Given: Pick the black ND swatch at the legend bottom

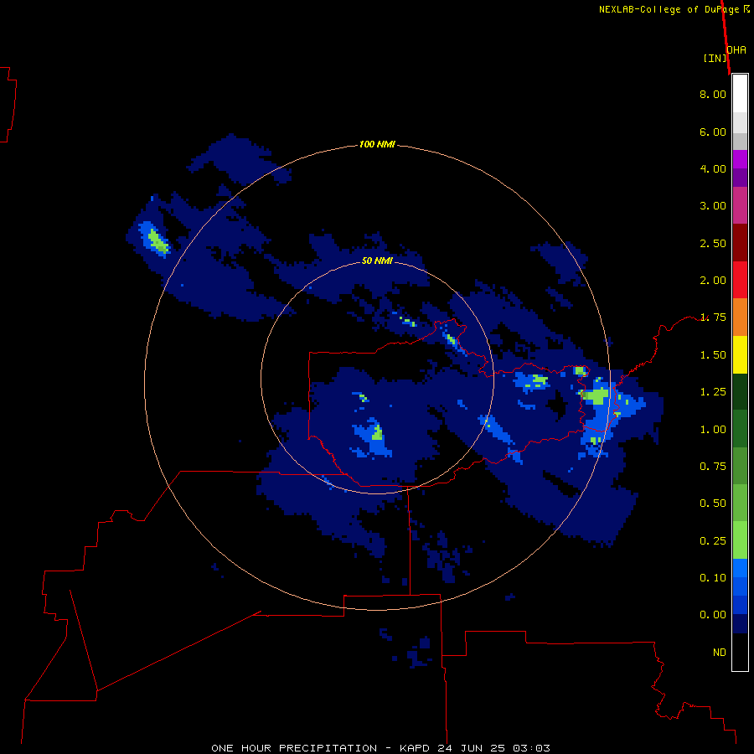Looking at the screenshot, I should click(x=740, y=652).
